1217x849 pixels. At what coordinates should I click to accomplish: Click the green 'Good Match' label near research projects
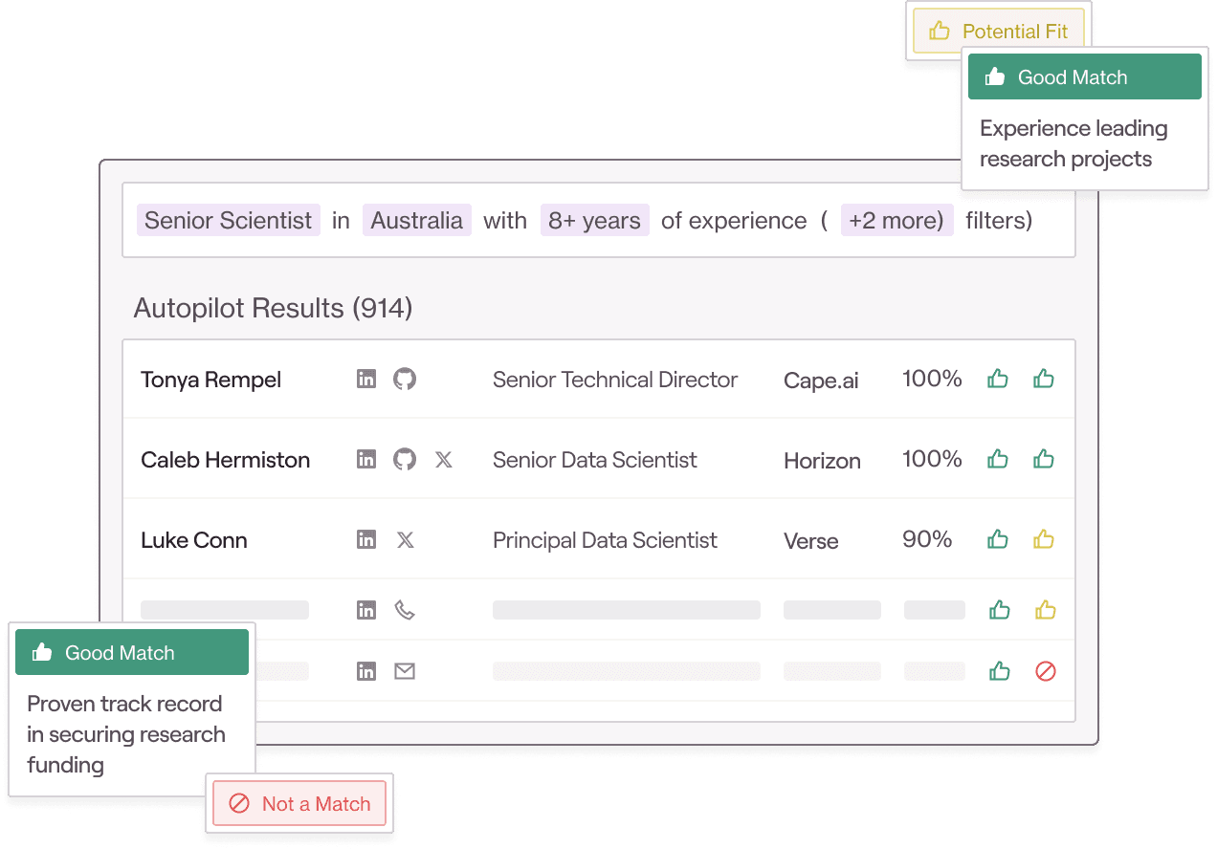pos(1084,77)
